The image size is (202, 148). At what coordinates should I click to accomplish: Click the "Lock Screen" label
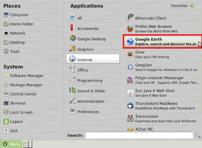(x=21, y=112)
